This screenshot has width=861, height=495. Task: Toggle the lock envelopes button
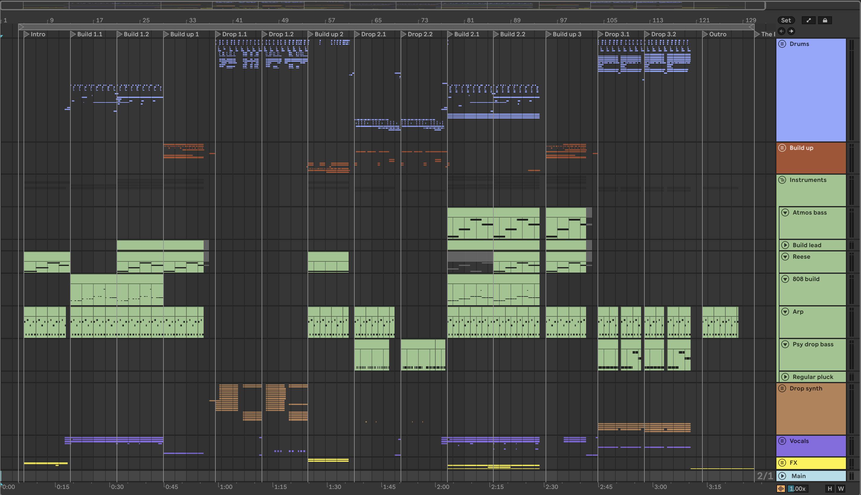tap(825, 21)
